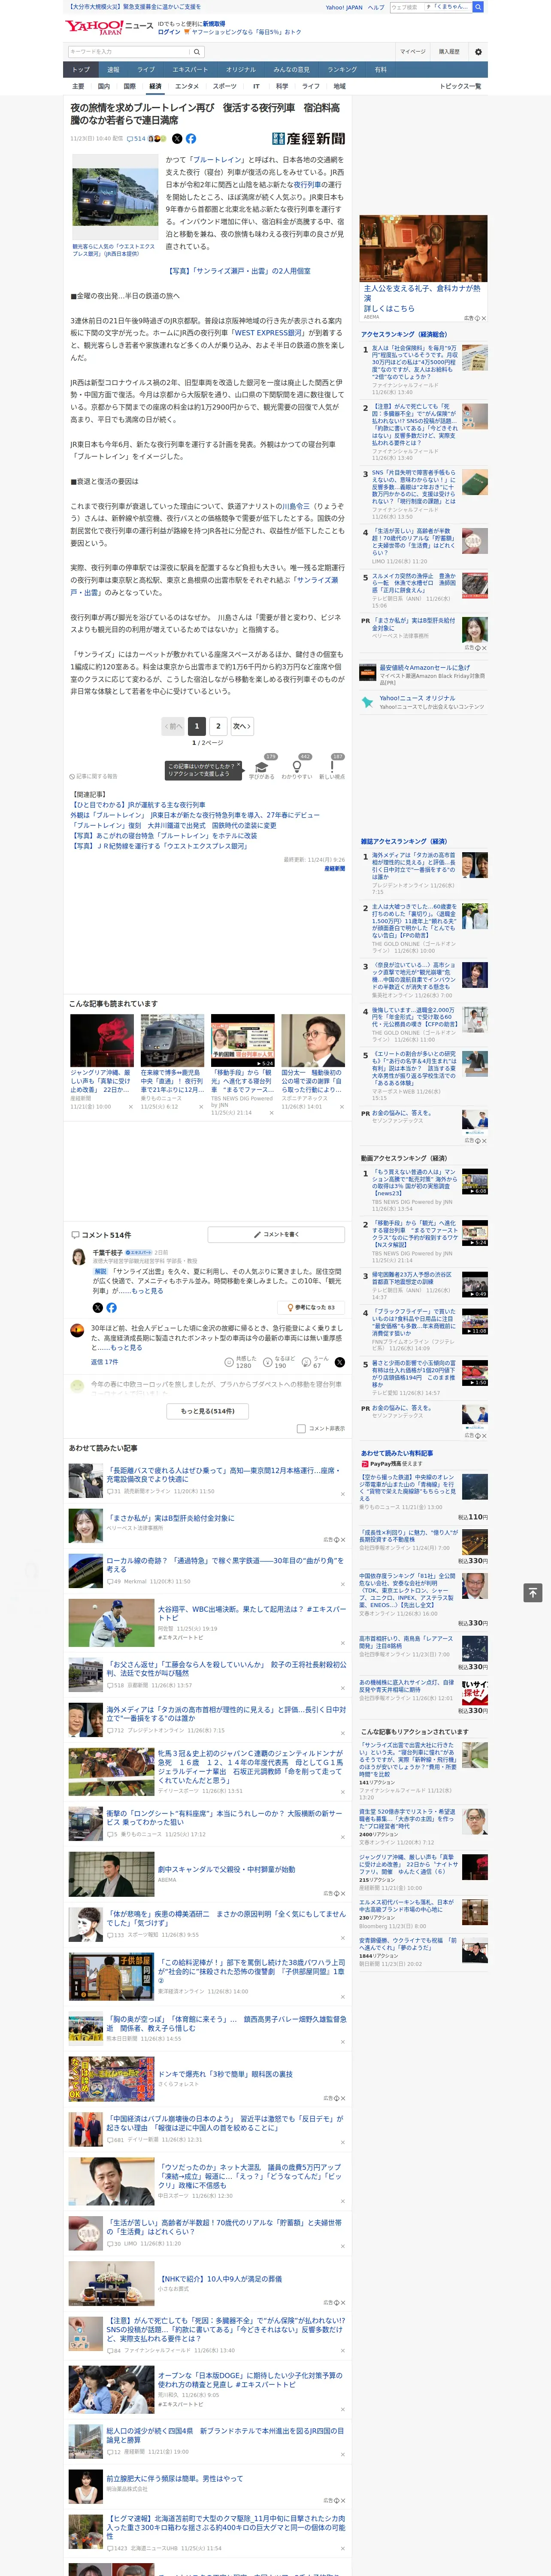Click the blue web search button
This screenshot has height=2576, width=551.
[478, 7]
